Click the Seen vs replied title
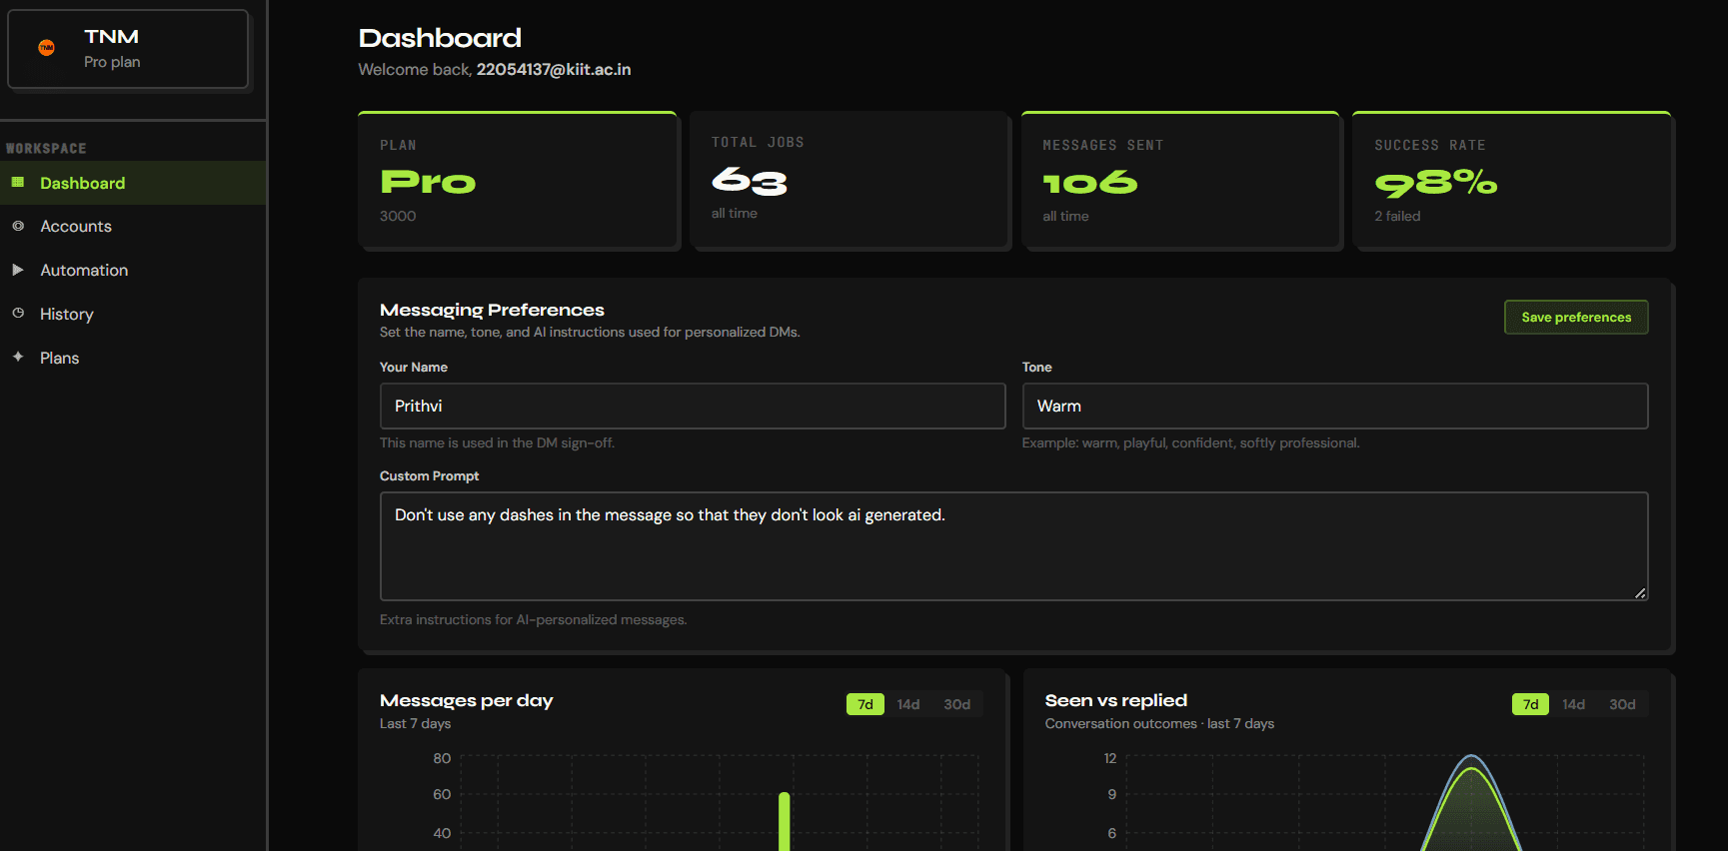 [1116, 700]
